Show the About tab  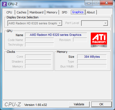[x=91, y=12]
